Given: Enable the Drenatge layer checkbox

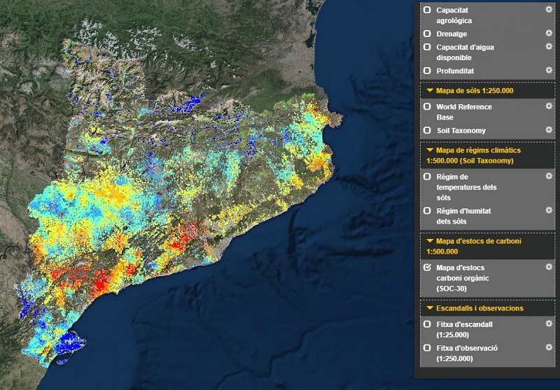Looking at the screenshot, I should click(x=427, y=34).
